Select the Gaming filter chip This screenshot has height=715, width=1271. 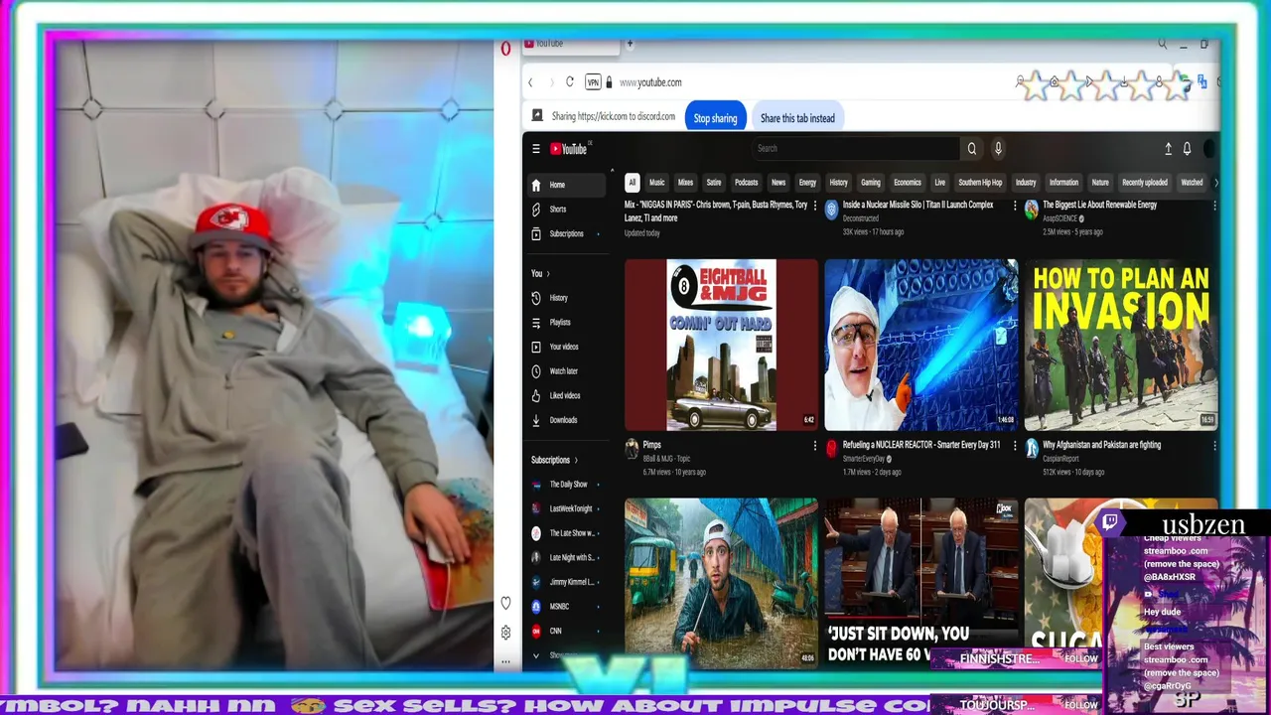point(871,183)
